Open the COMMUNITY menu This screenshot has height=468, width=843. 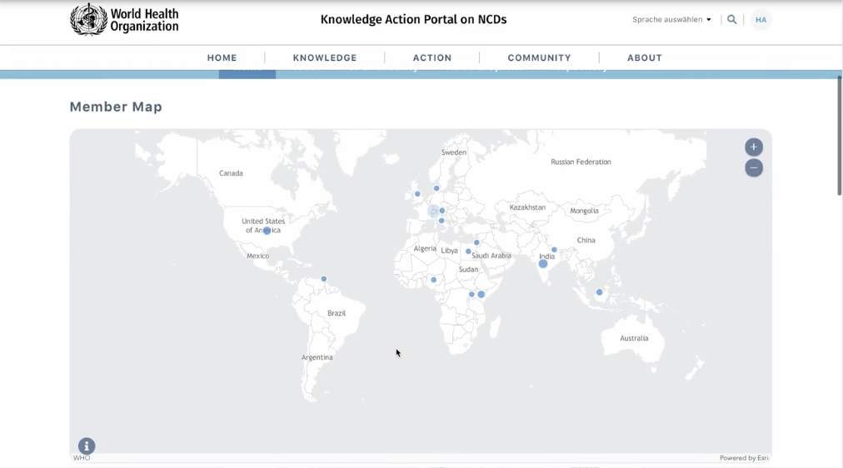click(539, 57)
